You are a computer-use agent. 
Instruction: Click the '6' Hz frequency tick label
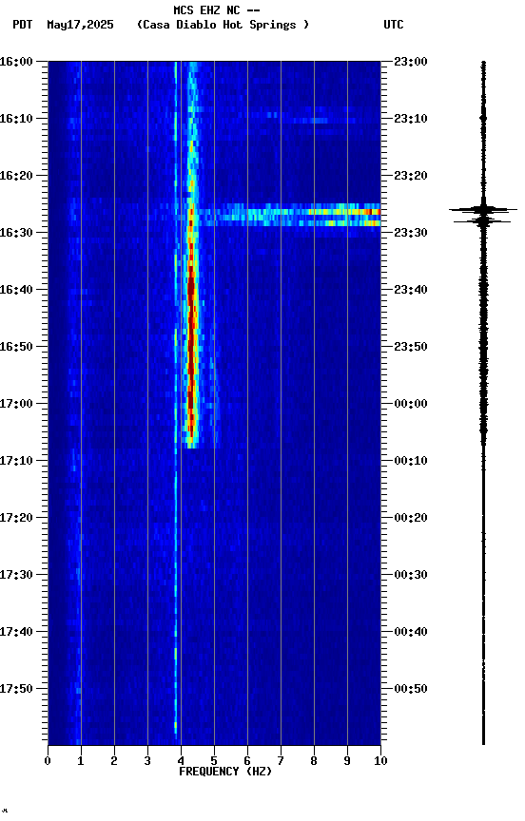pyautogui.click(x=247, y=761)
